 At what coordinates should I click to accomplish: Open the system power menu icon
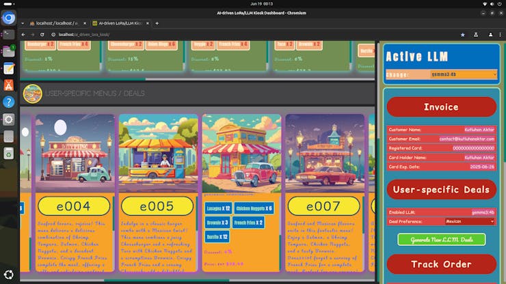[x=499, y=3]
